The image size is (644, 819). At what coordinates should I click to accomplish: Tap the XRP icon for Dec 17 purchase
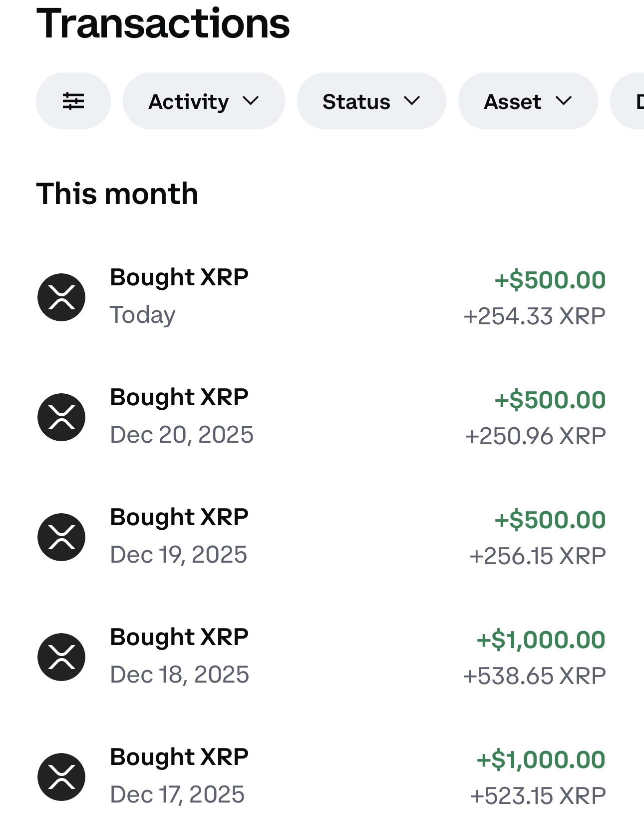click(61, 777)
